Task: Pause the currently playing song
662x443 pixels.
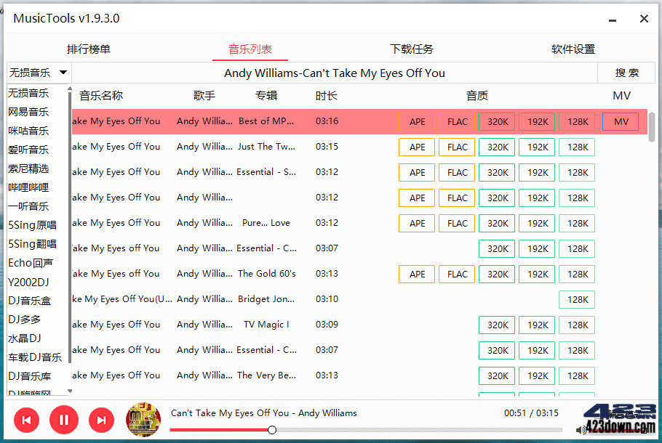Action: click(x=64, y=420)
